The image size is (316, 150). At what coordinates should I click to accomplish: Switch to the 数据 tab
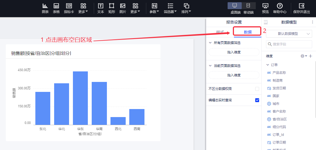coord(247,32)
